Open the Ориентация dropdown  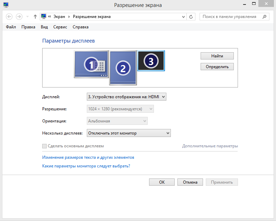117,121
